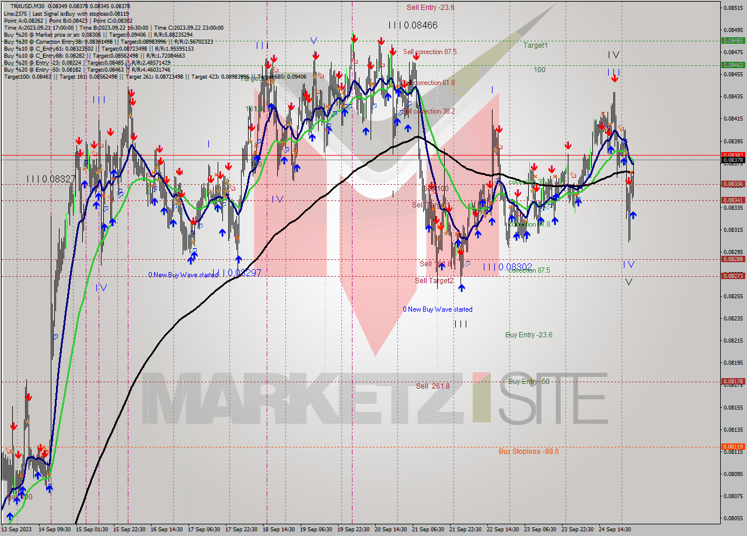Click the red 0.08341 price tag

click(732, 200)
